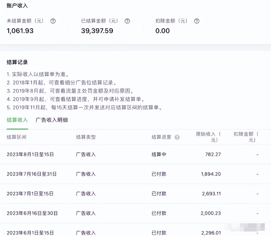Switch to the 广告收入明细 tab
The width and height of the screenshot is (271, 236).
(52, 120)
